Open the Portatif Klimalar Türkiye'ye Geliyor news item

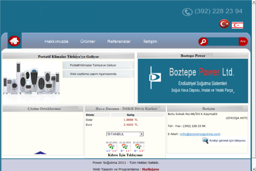click(x=98, y=65)
